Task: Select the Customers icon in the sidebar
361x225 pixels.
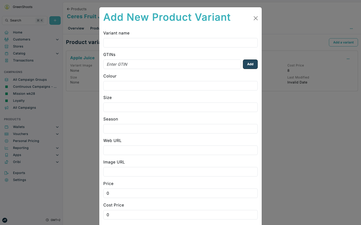Action: click(7, 39)
